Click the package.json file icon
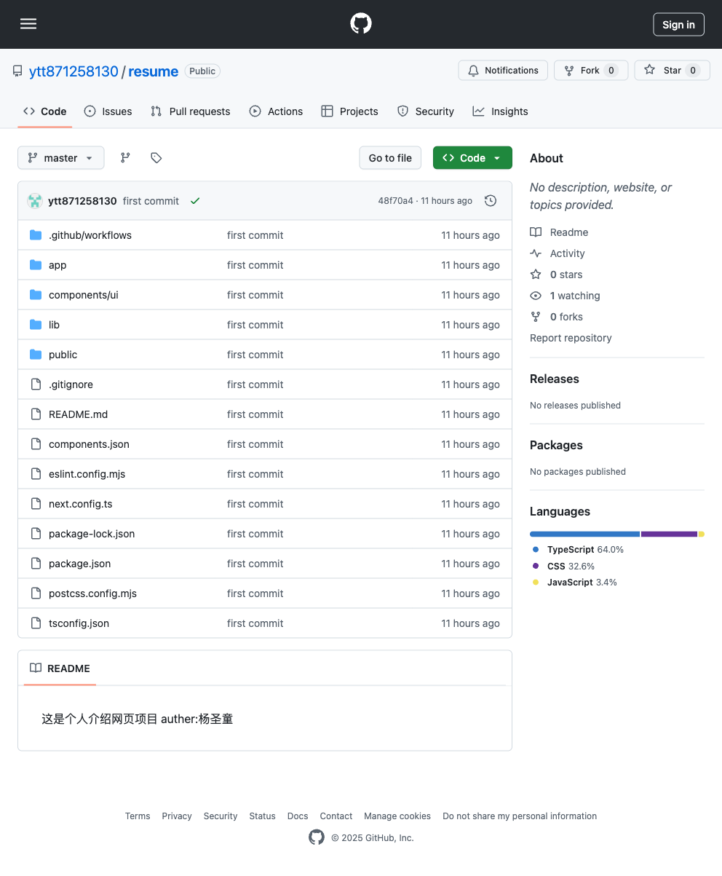722x876 pixels. [x=36, y=564]
